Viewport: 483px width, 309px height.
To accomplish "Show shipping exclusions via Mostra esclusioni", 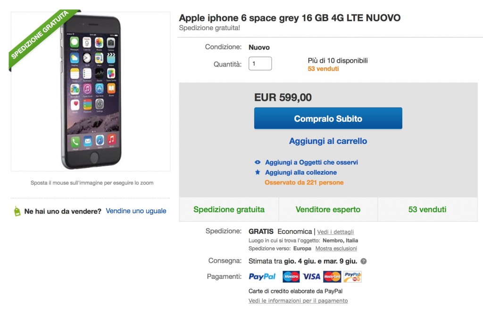I will (336, 249).
